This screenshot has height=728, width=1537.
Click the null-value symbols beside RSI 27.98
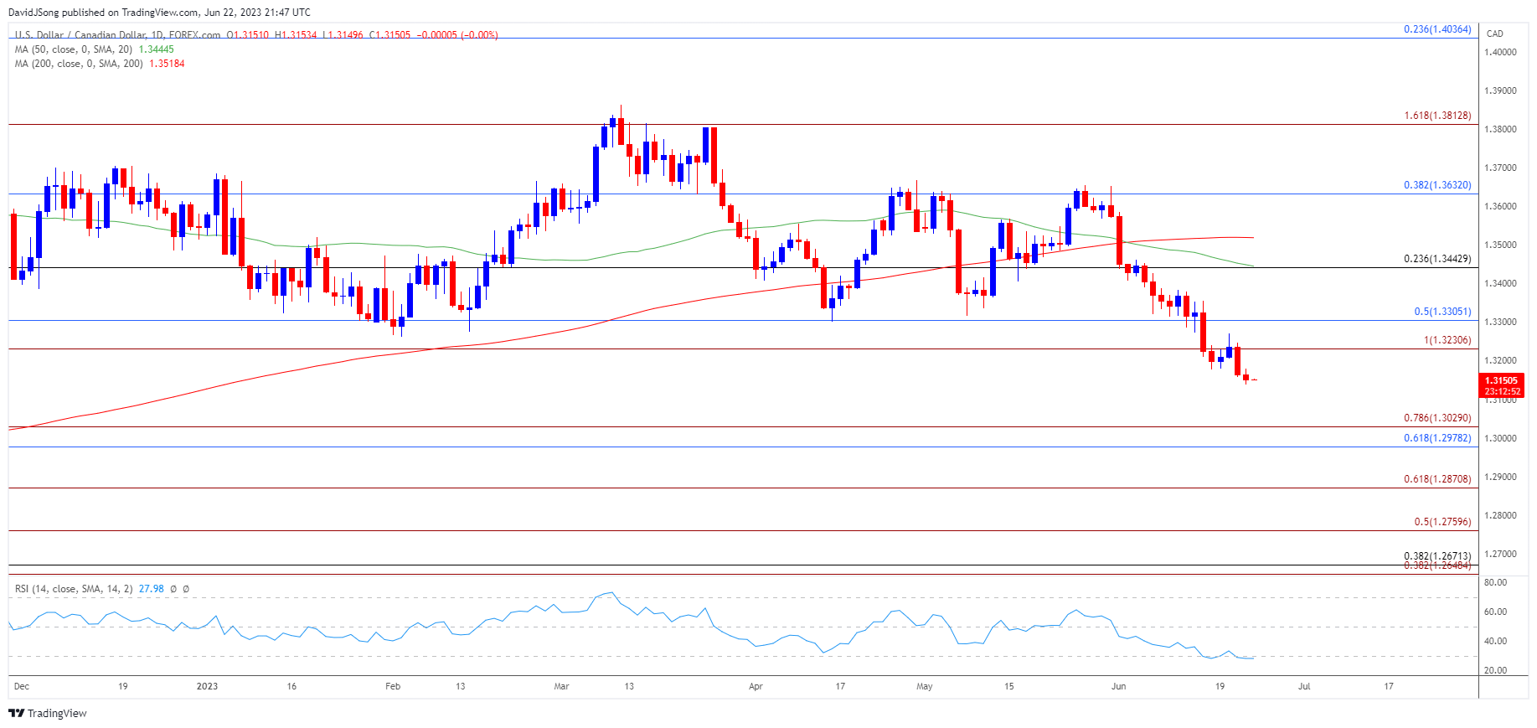coord(179,589)
